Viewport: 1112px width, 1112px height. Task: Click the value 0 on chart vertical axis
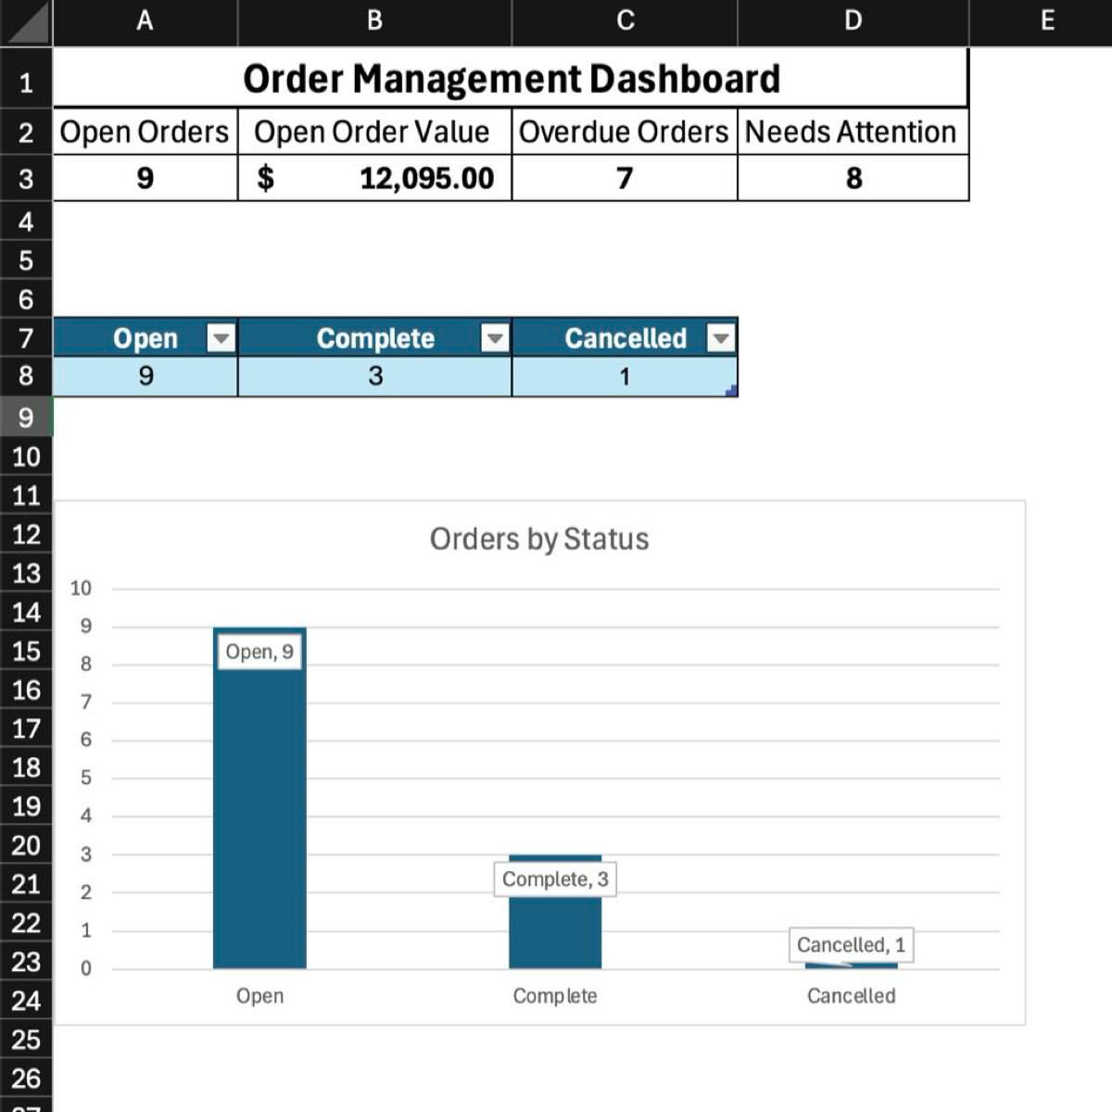click(x=86, y=968)
